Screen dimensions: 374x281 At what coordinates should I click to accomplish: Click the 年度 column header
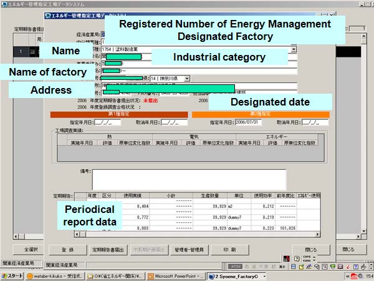click(x=92, y=195)
